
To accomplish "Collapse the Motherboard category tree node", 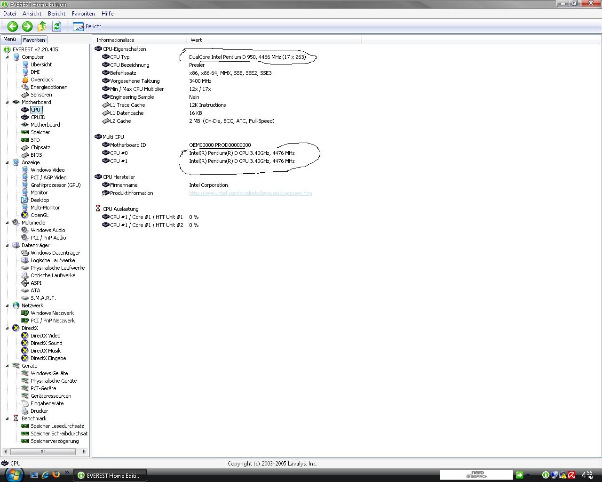I will pos(8,102).
